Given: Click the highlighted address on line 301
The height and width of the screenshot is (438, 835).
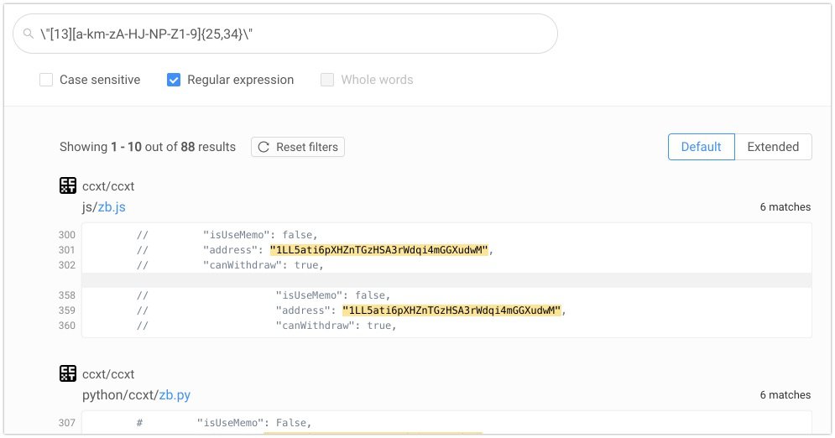Looking at the screenshot, I should (379, 250).
